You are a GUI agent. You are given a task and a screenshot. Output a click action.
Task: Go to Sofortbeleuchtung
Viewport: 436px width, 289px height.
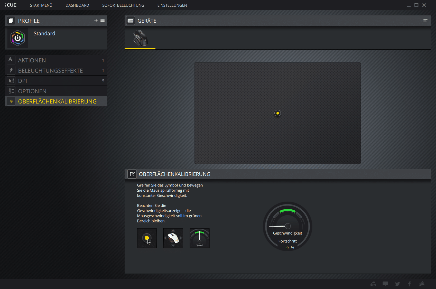click(123, 5)
